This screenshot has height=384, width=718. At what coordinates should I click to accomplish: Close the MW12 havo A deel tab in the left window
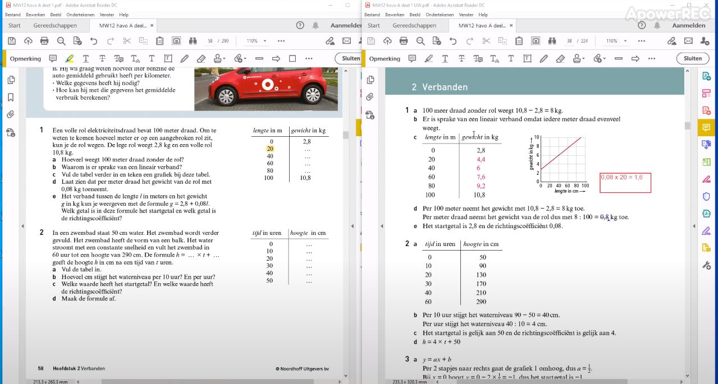coord(152,25)
